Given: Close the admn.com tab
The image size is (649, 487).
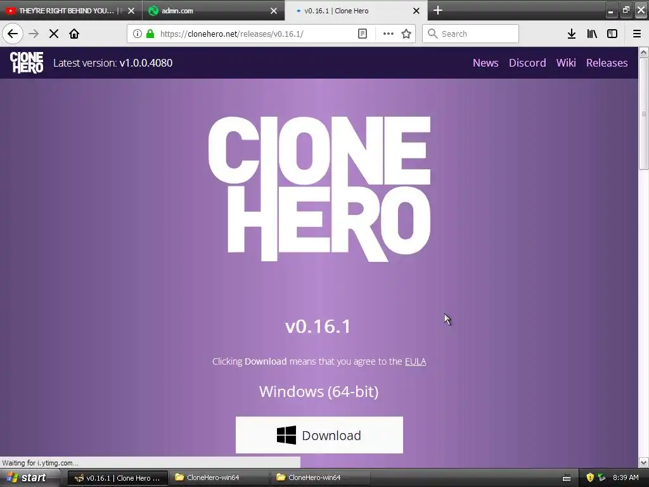Looking at the screenshot, I should tap(274, 11).
